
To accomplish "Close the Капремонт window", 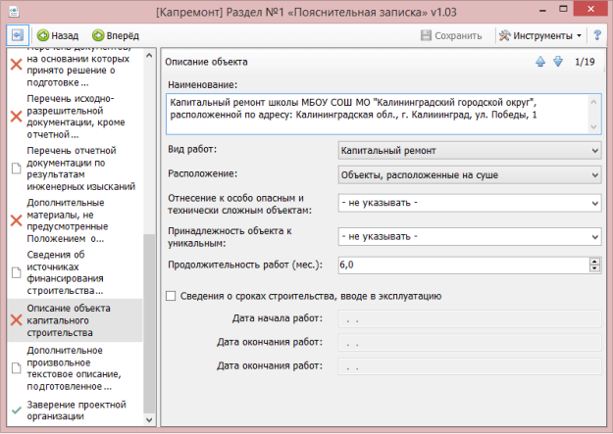I will tap(590, 9).
